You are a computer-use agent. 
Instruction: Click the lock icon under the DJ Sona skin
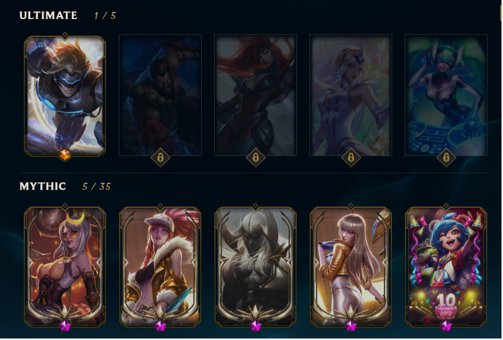(x=446, y=158)
